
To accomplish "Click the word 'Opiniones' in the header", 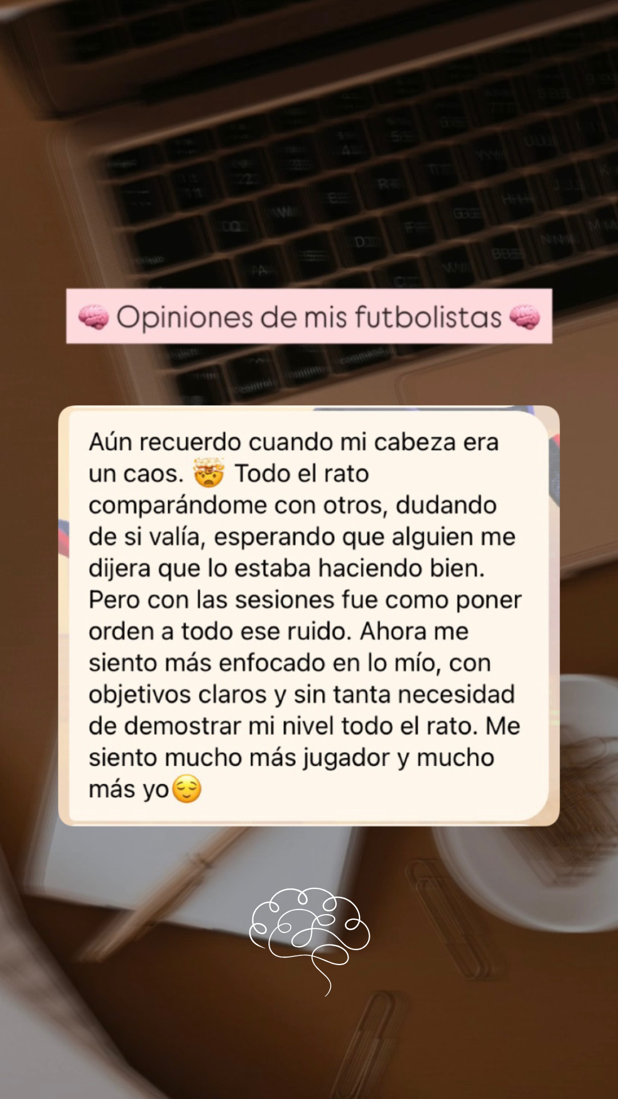I will coord(184,318).
